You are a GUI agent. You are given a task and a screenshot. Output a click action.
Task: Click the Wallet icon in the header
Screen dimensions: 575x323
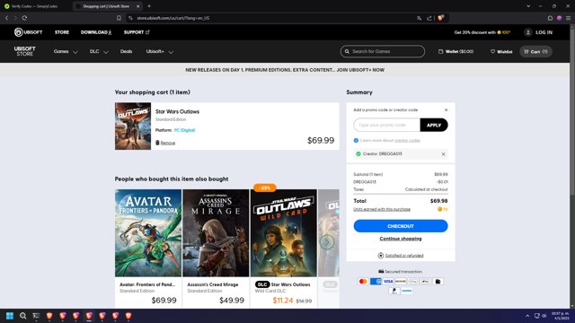(440, 52)
